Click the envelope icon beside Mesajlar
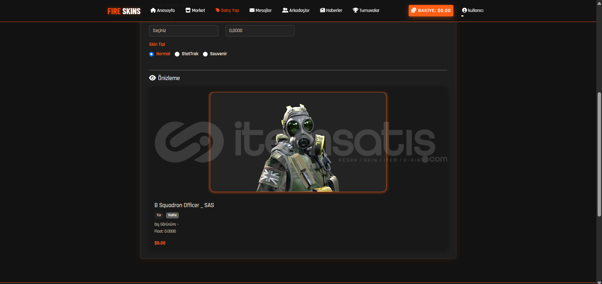 (x=252, y=10)
